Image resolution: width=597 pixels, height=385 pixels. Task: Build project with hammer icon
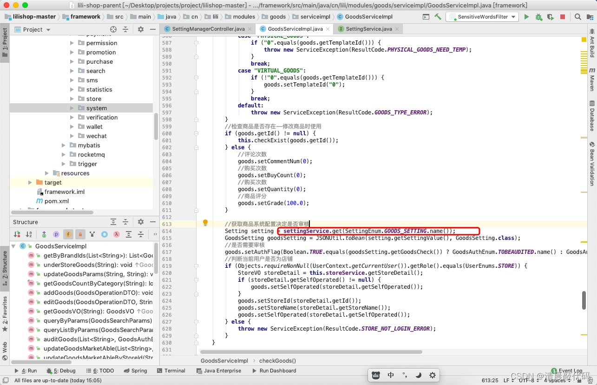coord(438,17)
